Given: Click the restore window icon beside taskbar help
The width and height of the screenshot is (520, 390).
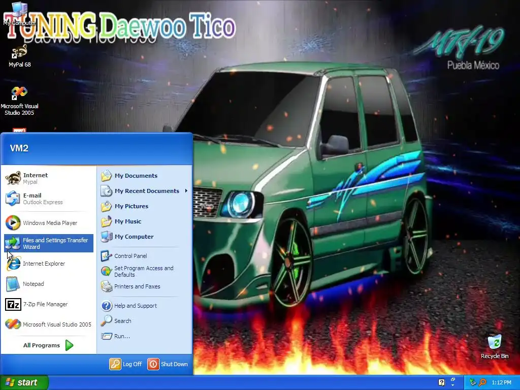Looking at the screenshot, I should coord(452,380).
